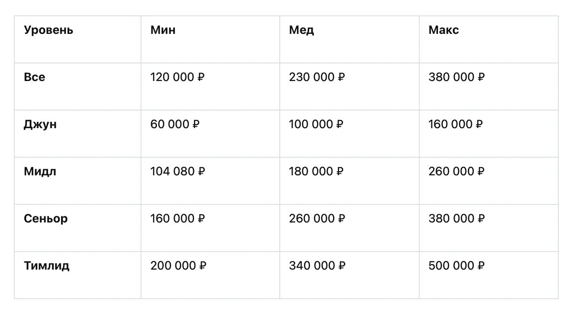Screen dimensions: 572x316
Task: Click the 104 080 ₽ cell
Action: (x=178, y=172)
